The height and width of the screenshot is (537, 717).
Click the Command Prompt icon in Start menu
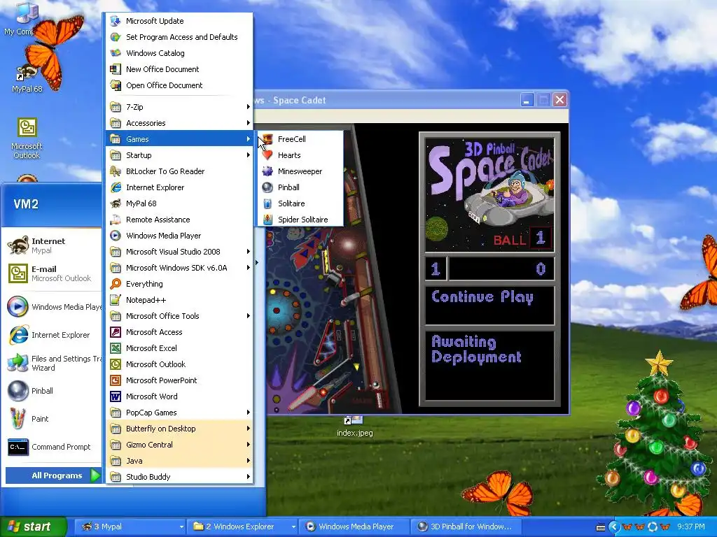18,447
